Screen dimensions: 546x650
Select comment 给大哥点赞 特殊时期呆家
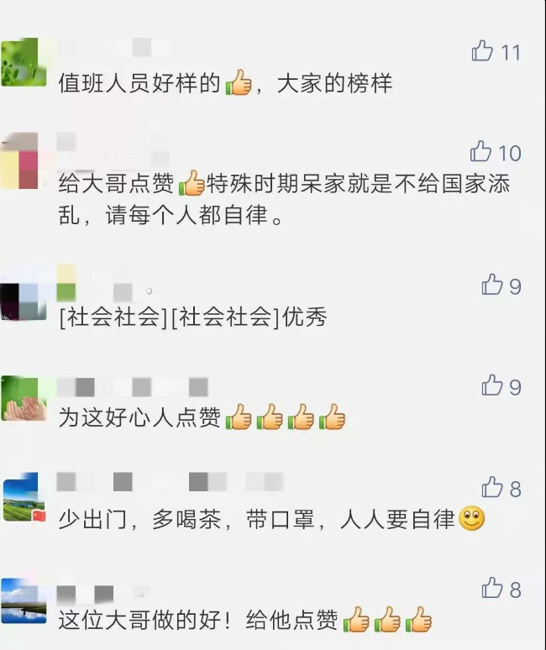click(x=285, y=199)
